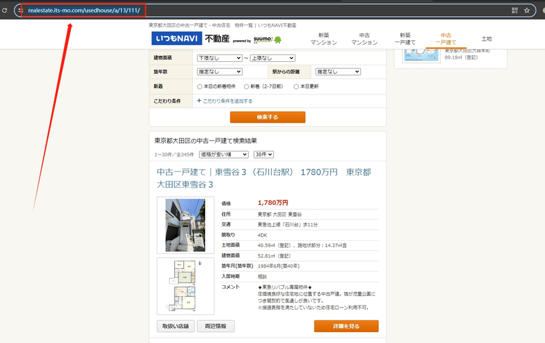The width and height of the screenshot is (545, 343).
Task: Open 建物面積 上限なし dropdown
Action: tap(272, 58)
